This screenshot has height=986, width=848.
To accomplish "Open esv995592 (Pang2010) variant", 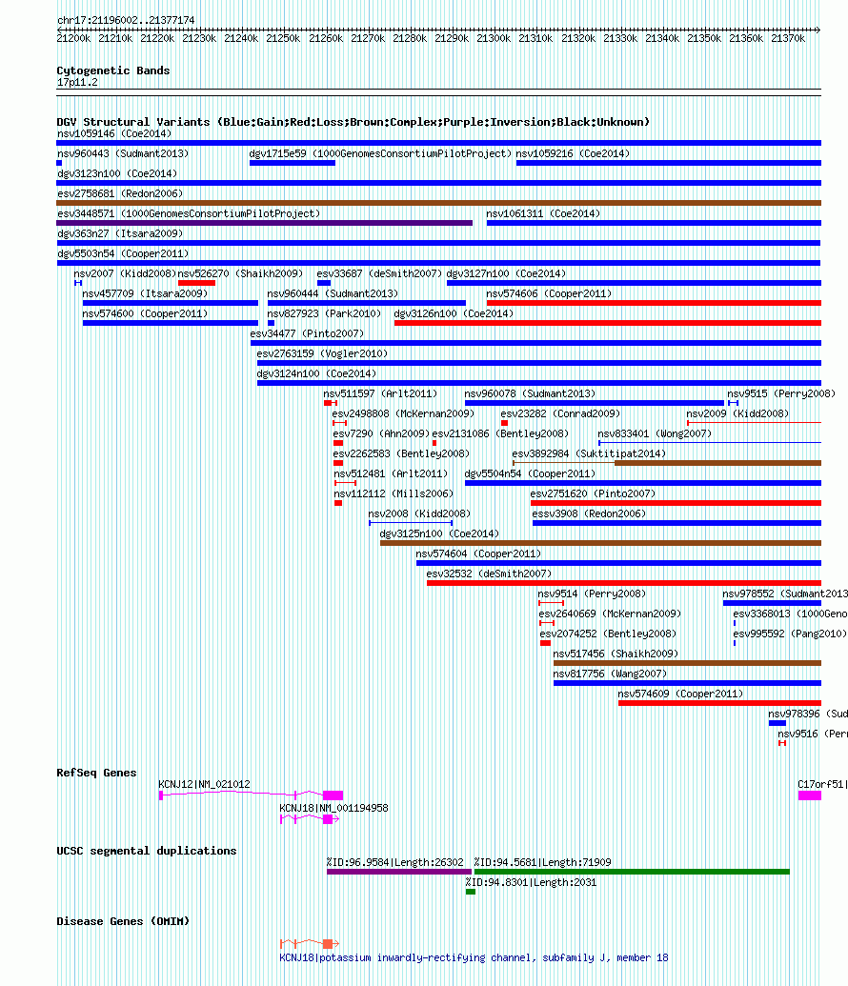I will click(790, 635).
